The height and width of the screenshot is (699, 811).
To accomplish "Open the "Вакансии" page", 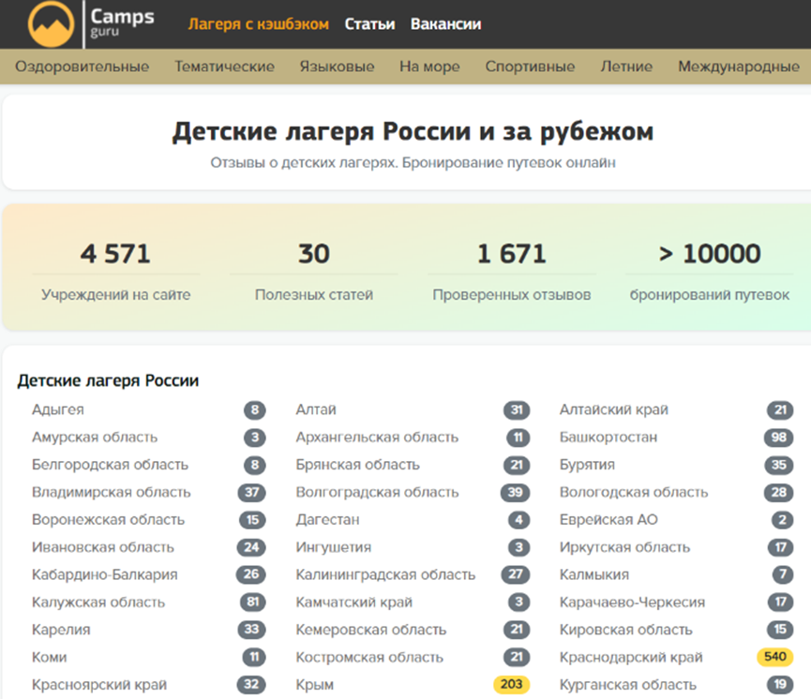I will click(444, 24).
